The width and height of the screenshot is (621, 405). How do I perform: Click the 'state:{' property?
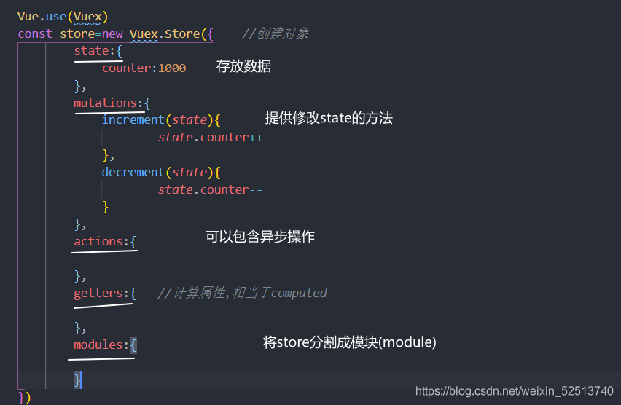(98, 51)
